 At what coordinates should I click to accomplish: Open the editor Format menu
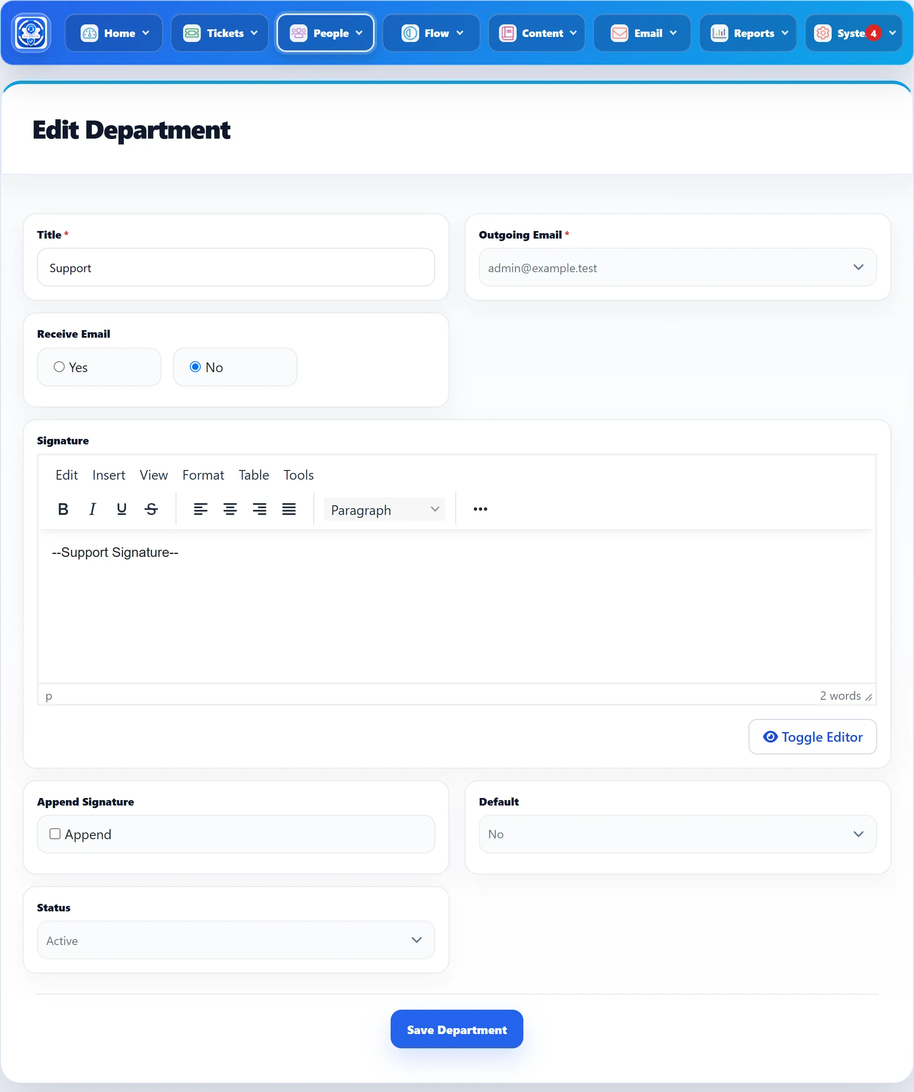click(203, 475)
